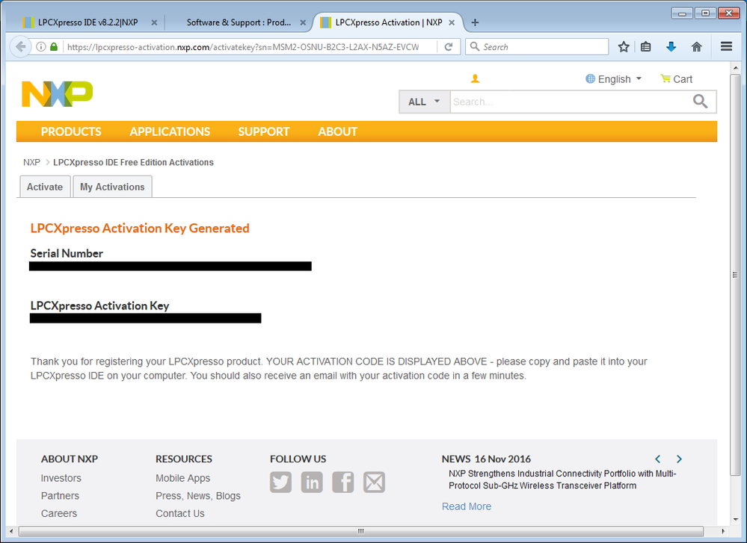
Task: Show previous news item arrow
Action: (658, 459)
